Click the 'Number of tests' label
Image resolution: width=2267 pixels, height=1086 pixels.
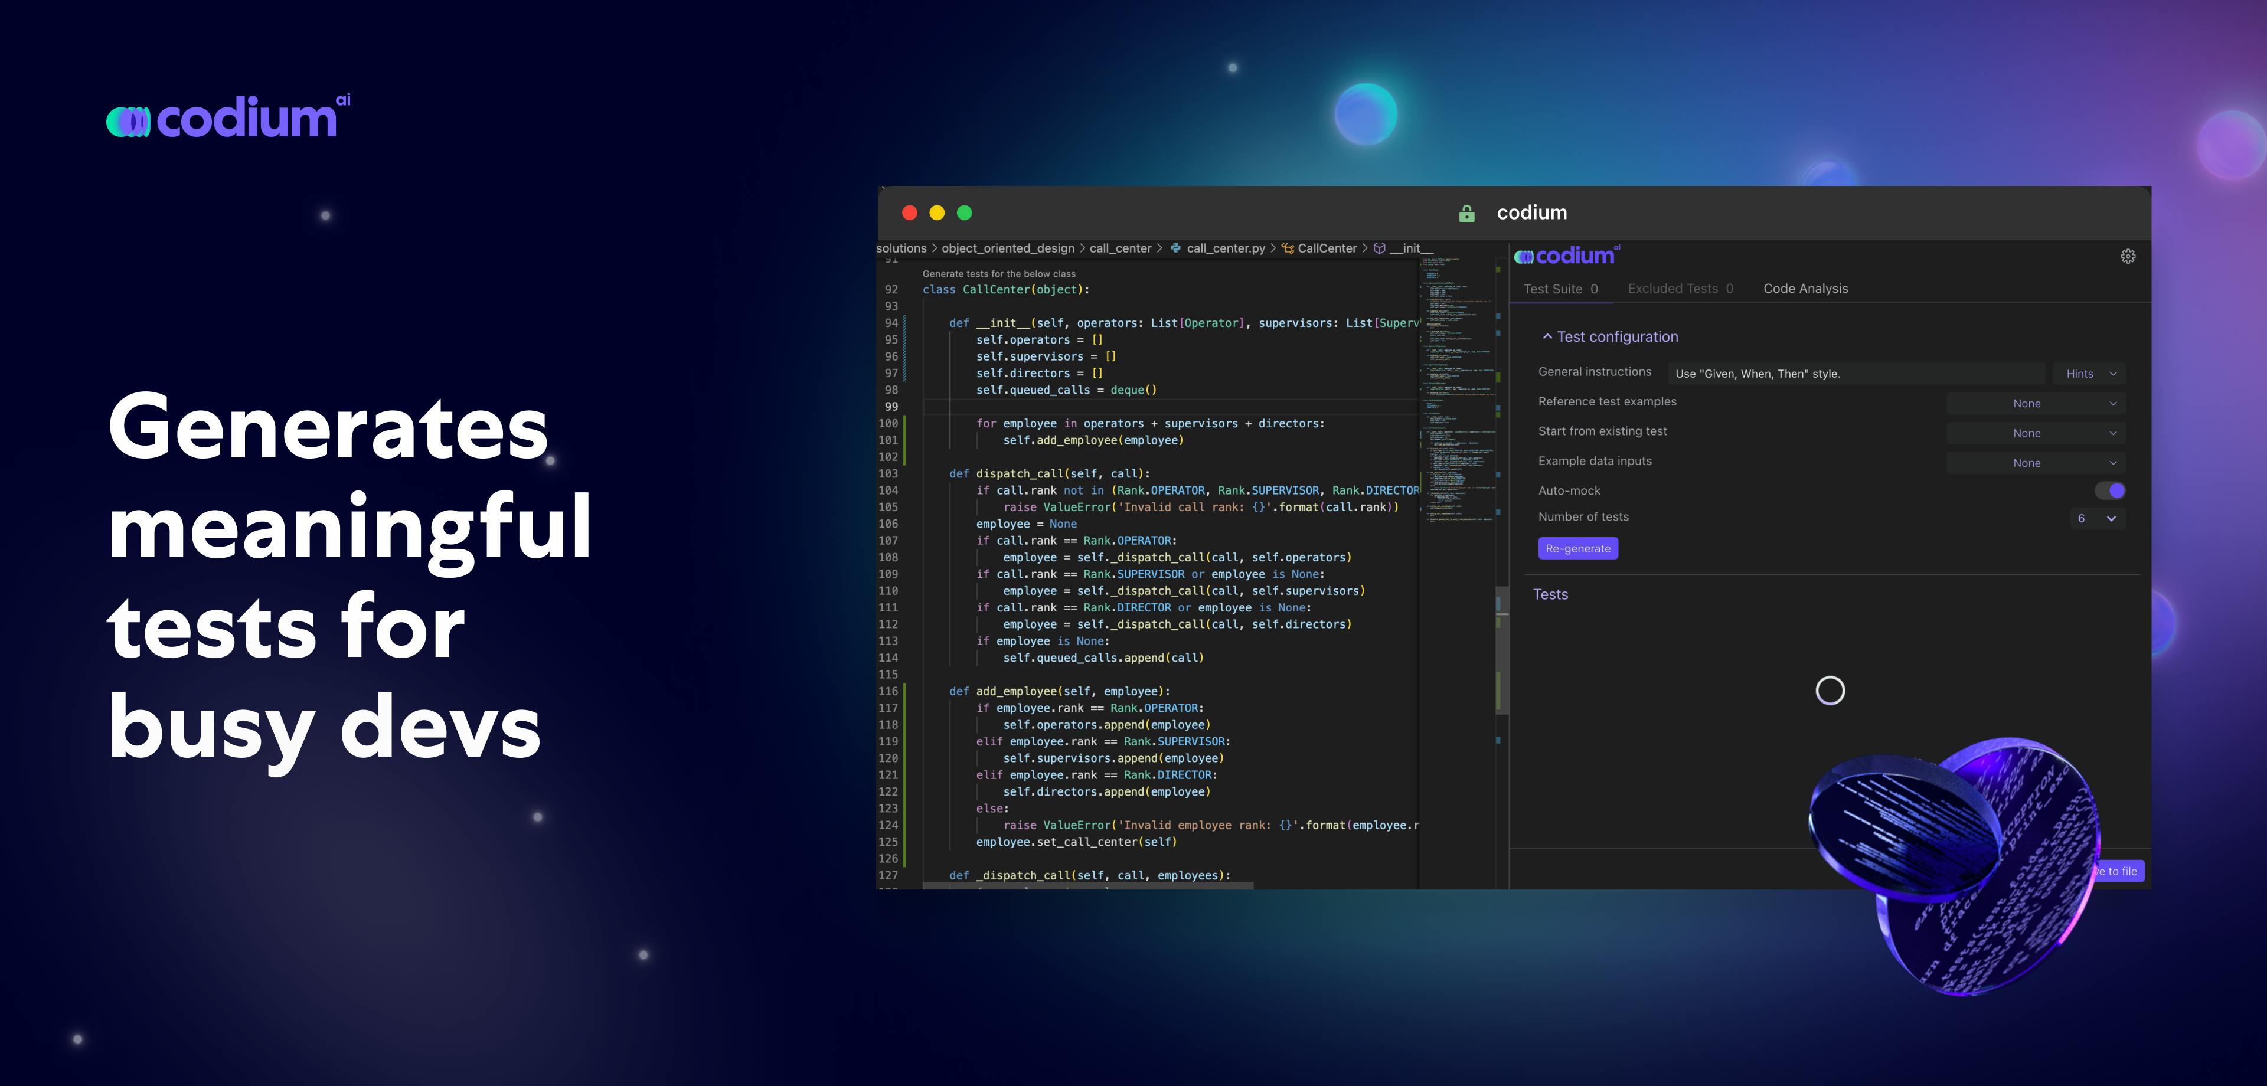pyautogui.click(x=1583, y=516)
